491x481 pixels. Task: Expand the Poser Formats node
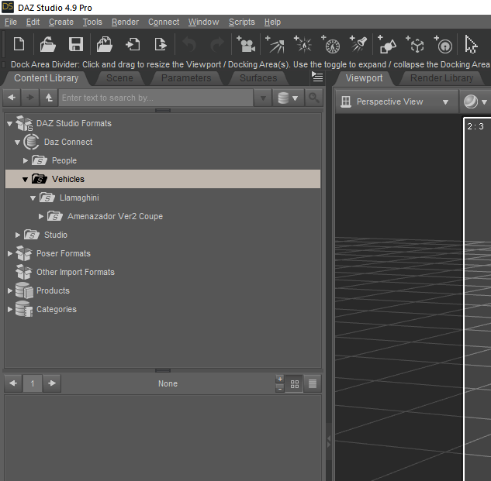tap(10, 253)
